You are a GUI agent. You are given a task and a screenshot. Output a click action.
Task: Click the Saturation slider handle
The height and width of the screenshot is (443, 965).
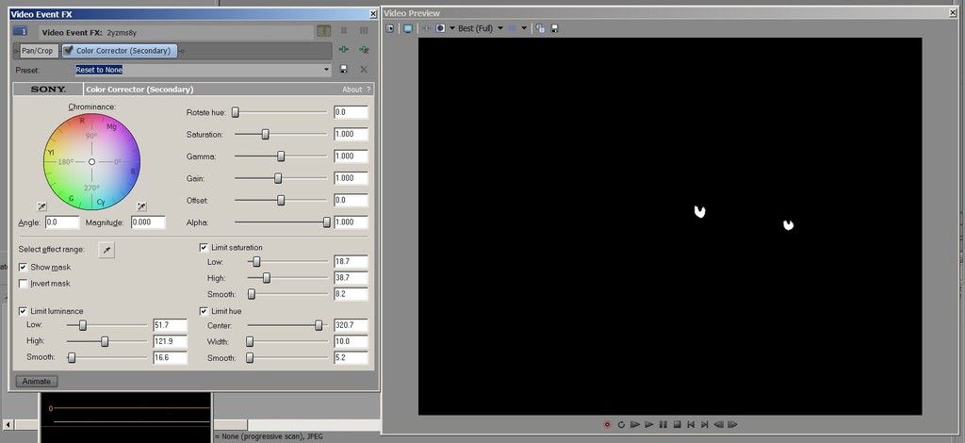tap(265, 134)
